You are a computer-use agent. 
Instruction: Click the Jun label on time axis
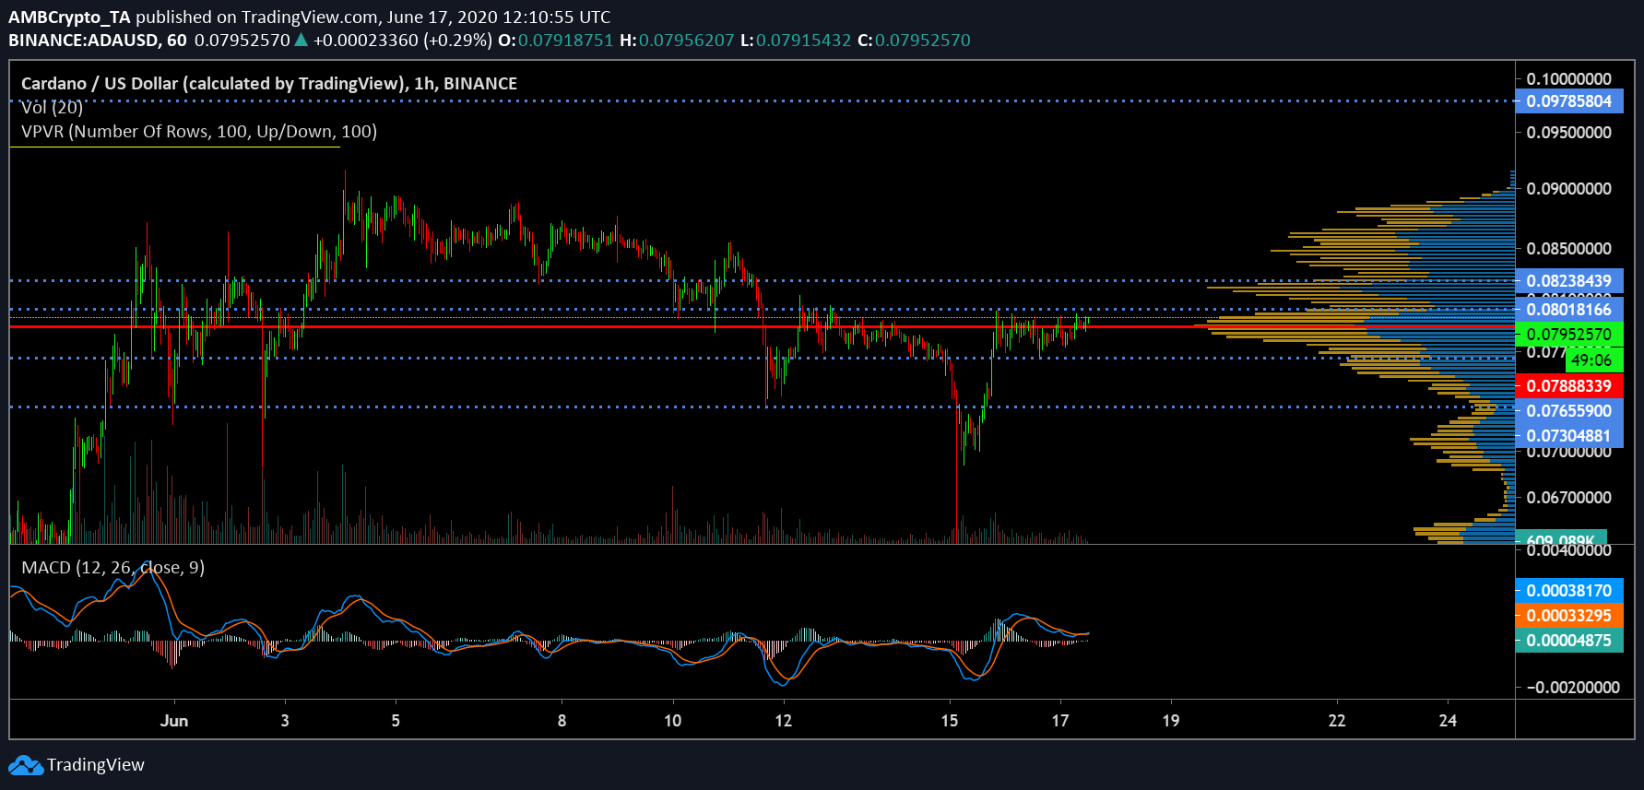(x=173, y=721)
